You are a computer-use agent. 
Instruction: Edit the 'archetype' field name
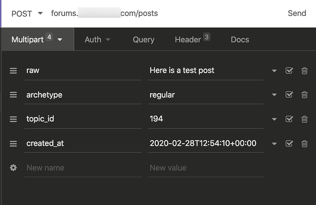click(x=83, y=95)
